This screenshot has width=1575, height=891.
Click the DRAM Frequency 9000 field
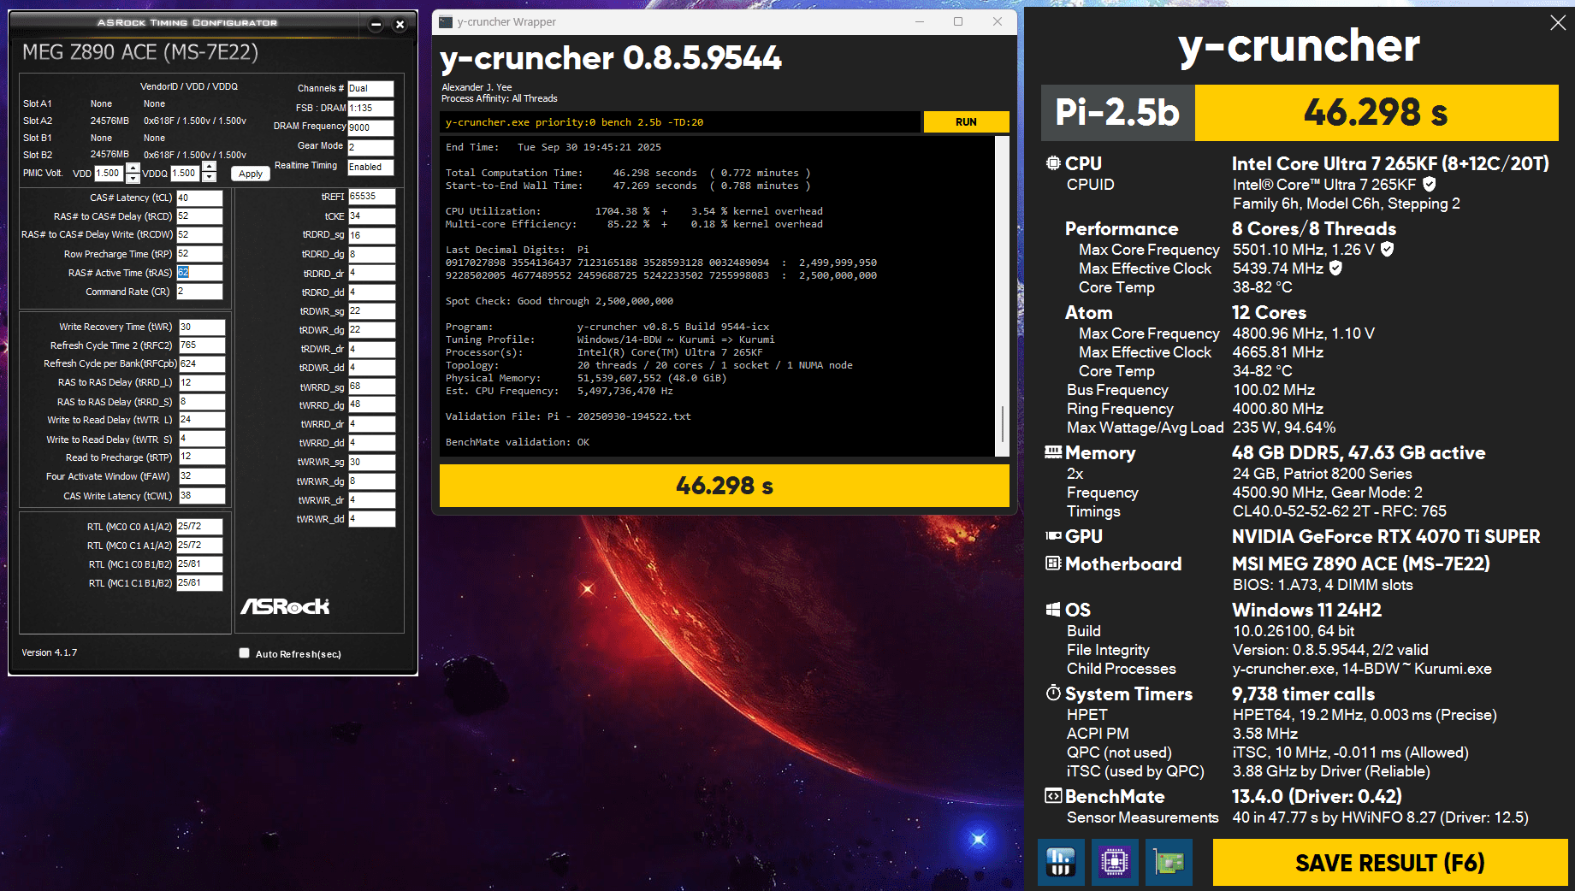point(370,127)
